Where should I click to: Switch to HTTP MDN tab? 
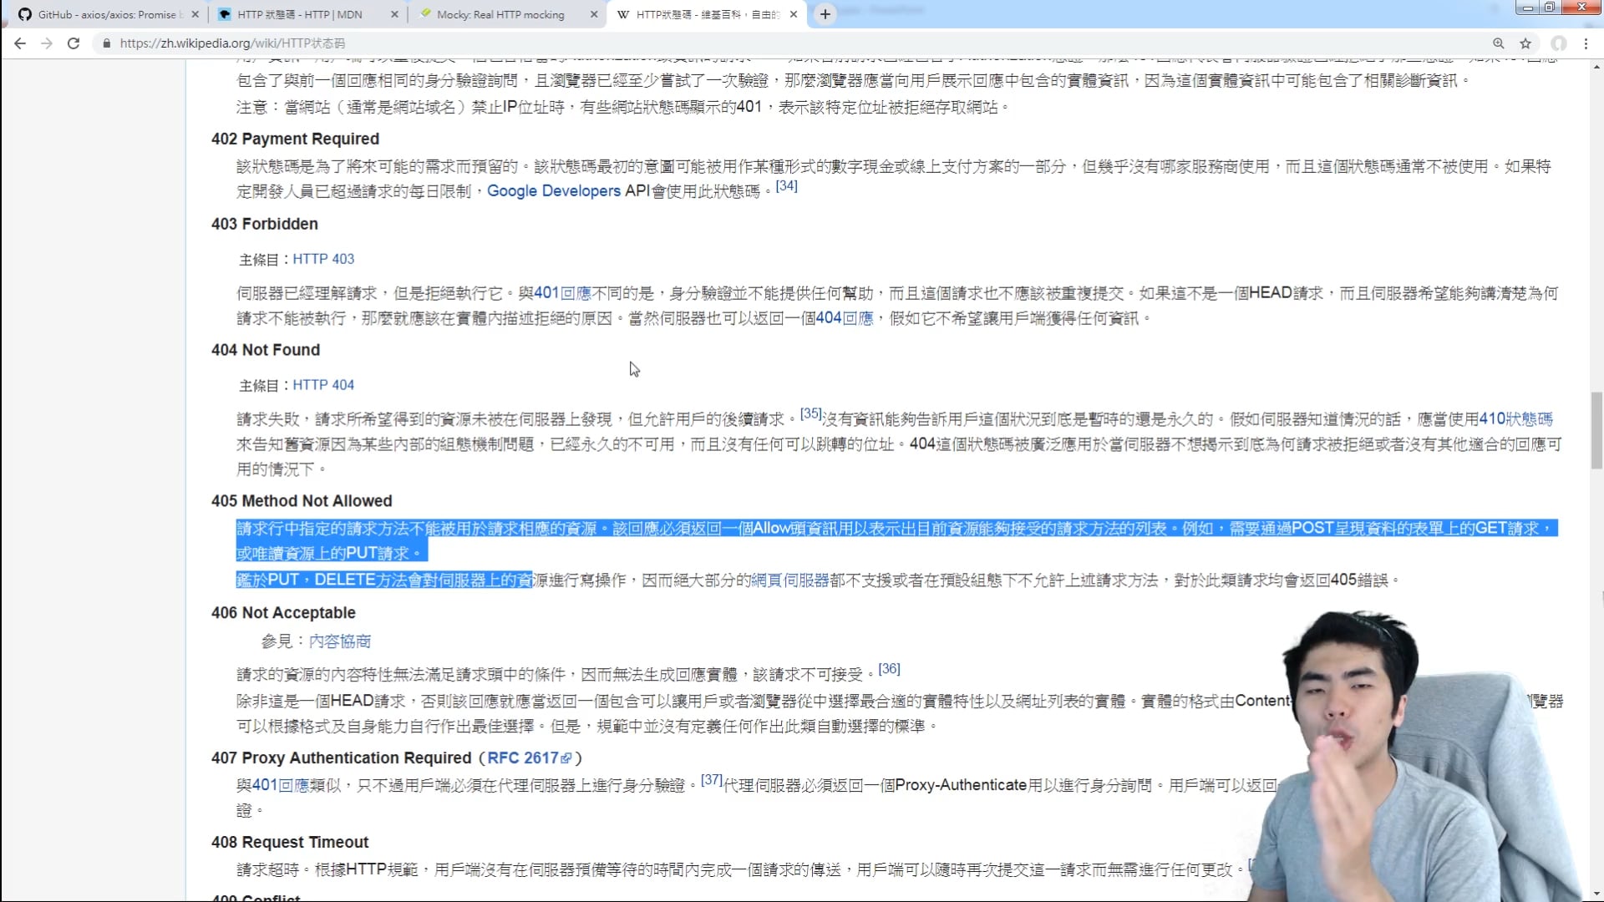[301, 14]
